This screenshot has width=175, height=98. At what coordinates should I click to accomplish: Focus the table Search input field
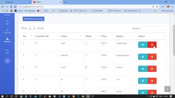click(154, 28)
